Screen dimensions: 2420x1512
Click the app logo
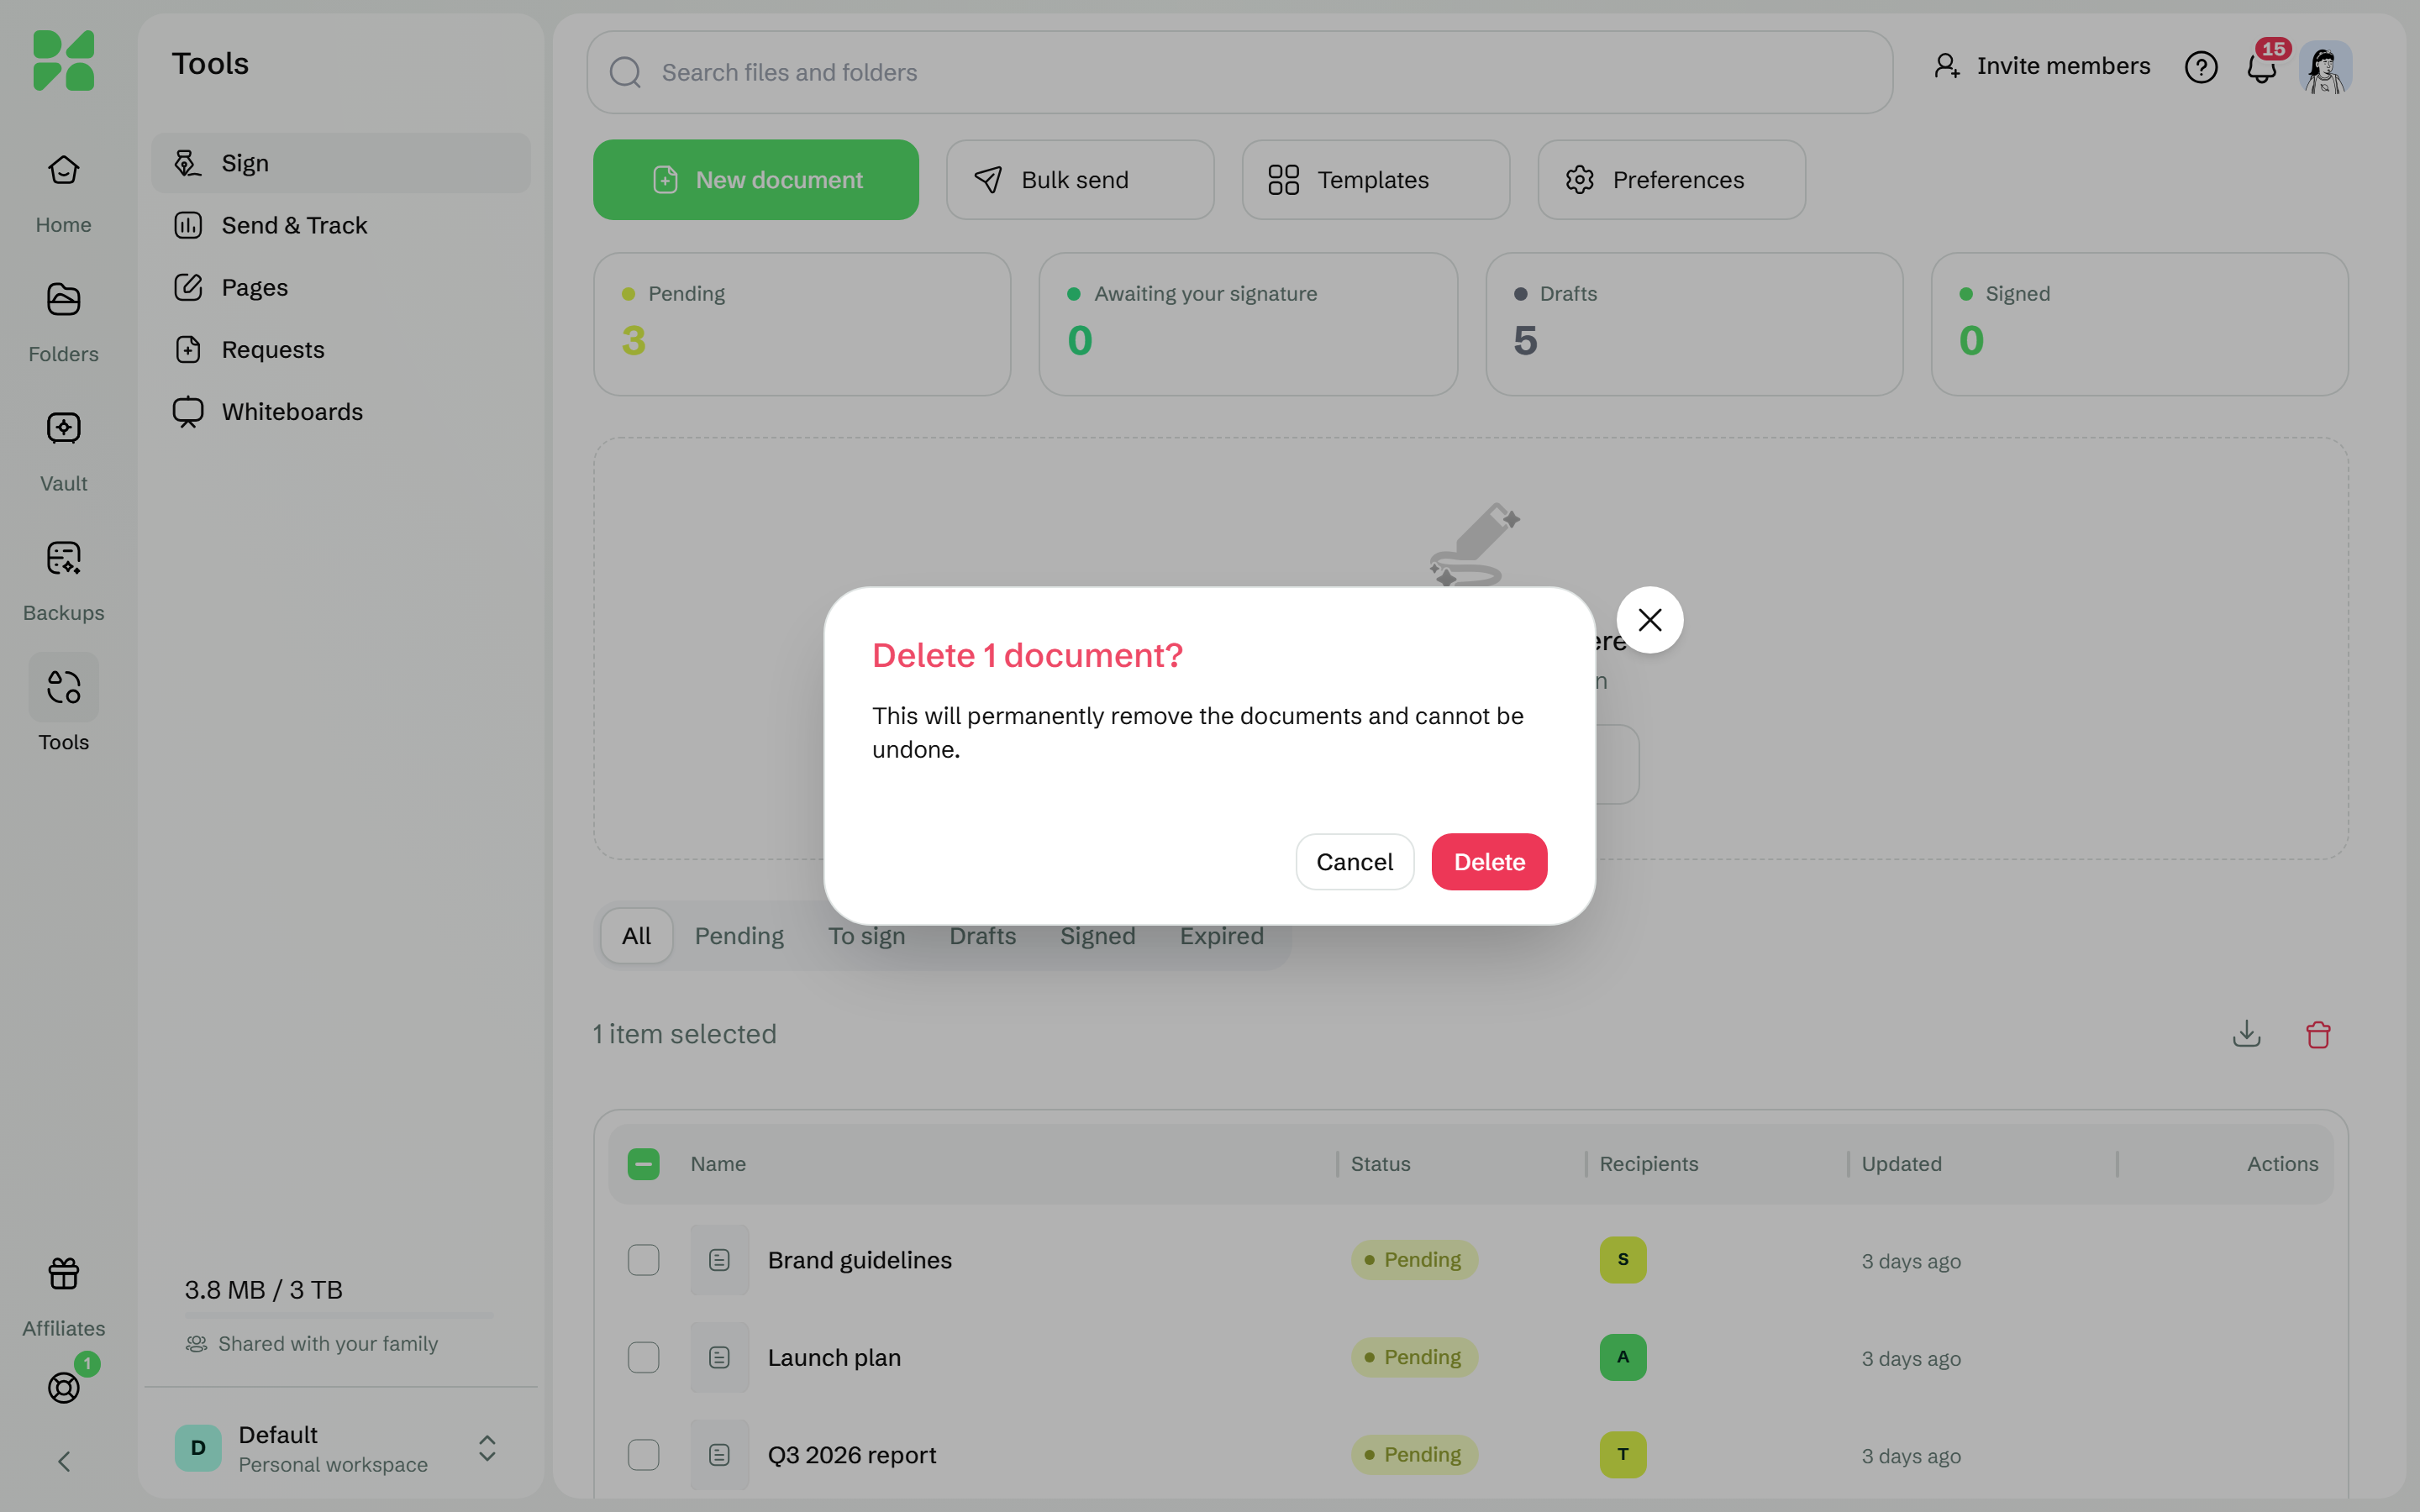pos(63,60)
